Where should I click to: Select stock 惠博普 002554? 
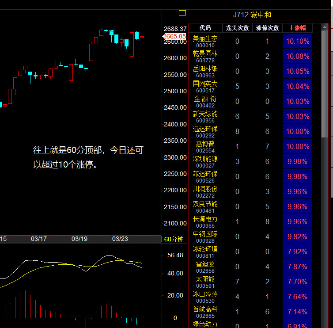pos(205,147)
